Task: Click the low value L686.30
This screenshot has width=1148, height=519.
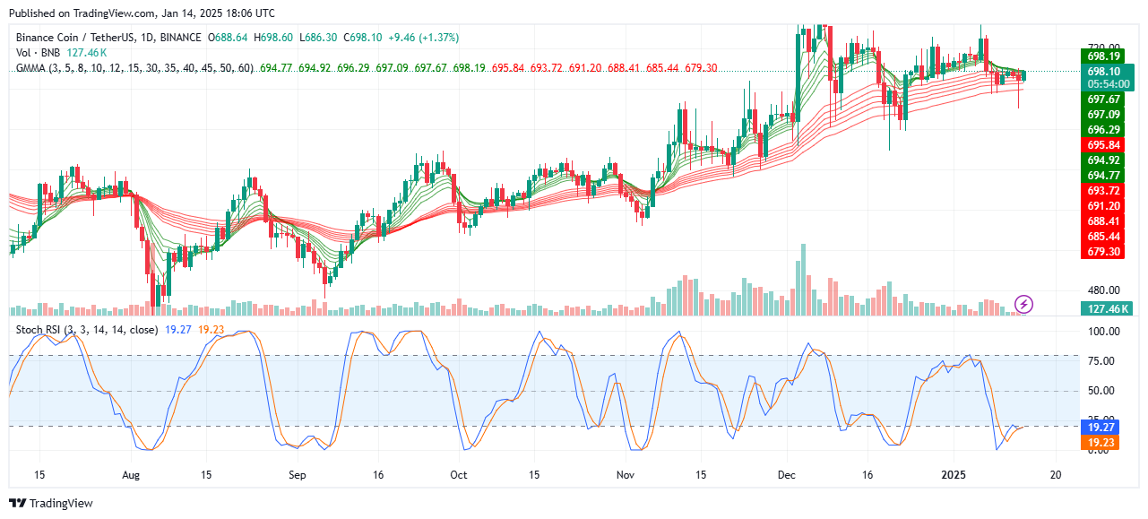Action: tap(318, 38)
